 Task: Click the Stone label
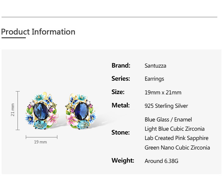[120, 133]
